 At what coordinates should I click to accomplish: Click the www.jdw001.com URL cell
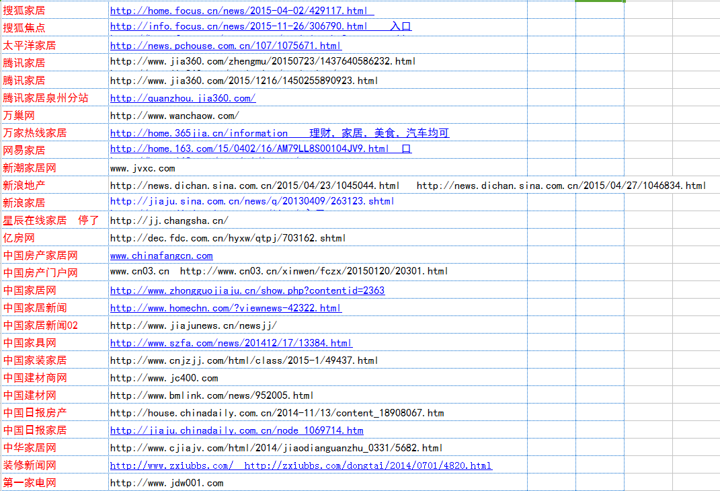pos(318,482)
